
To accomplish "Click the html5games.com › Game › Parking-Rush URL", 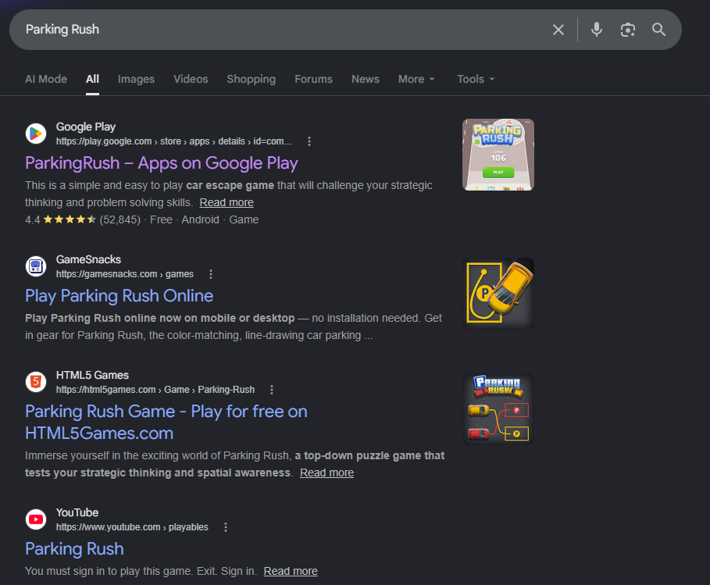I will pyautogui.click(x=155, y=390).
